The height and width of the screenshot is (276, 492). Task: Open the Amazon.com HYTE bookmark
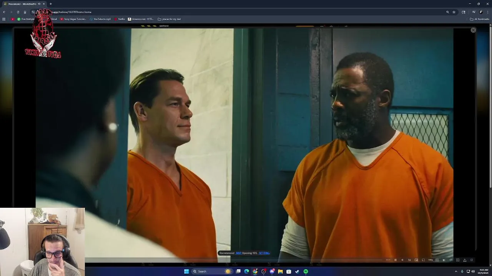tap(141, 19)
